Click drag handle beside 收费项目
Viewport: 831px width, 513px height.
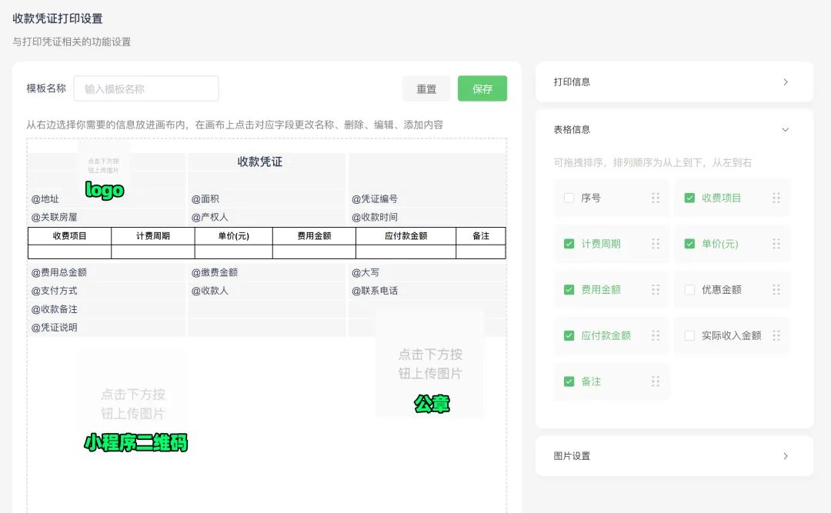click(x=776, y=198)
